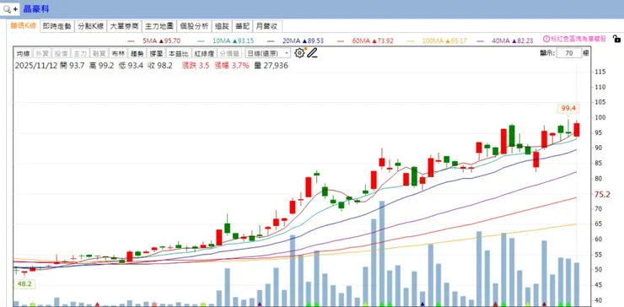Switch to the 月營收 tab
Viewport: 624px width, 307px height.
point(267,27)
